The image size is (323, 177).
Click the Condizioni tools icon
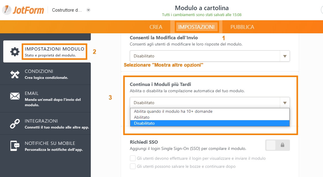(x=15, y=74)
